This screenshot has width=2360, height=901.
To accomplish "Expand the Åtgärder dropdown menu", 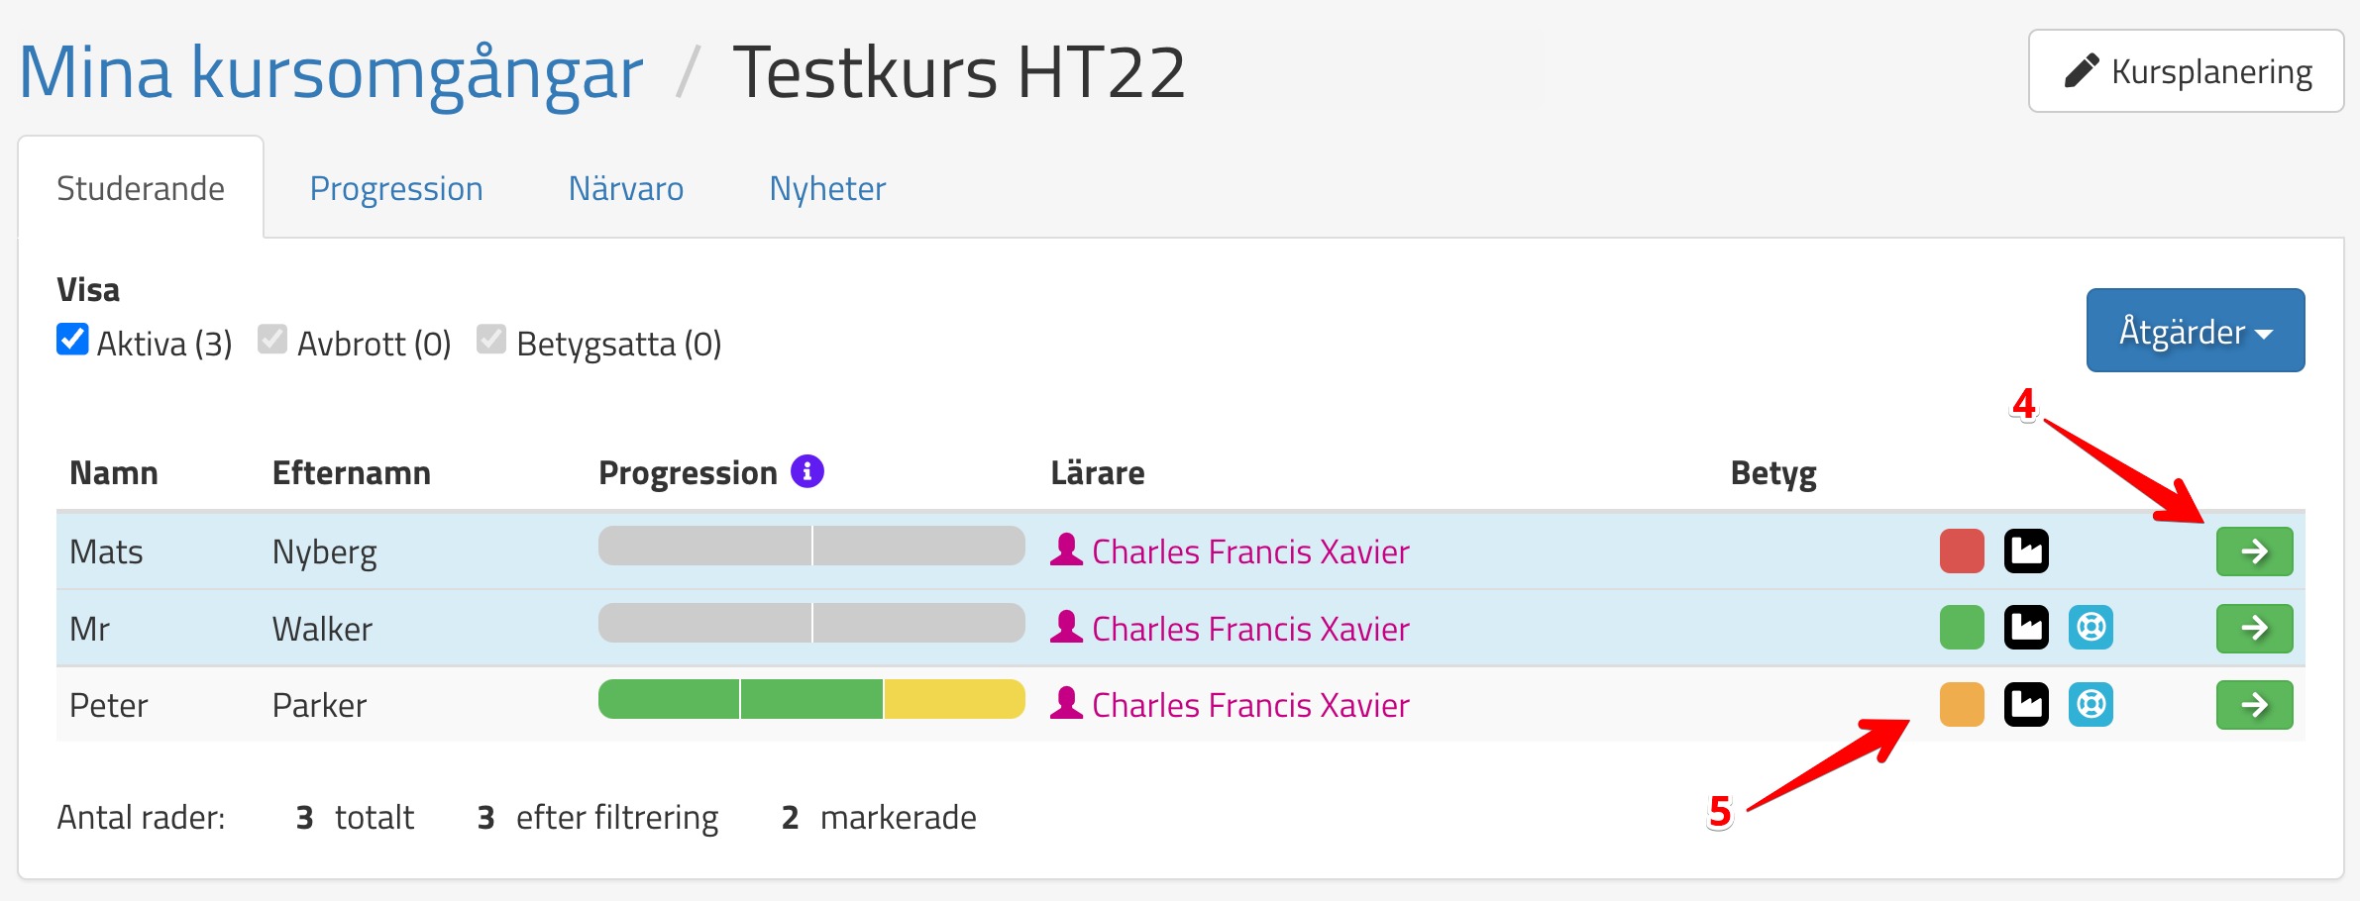I will click(2195, 331).
